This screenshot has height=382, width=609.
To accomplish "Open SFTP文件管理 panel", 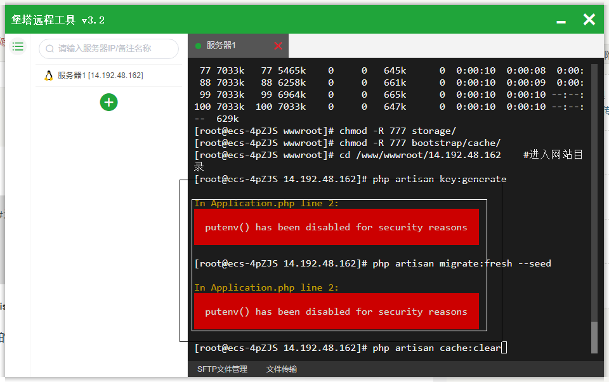I will [222, 369].
